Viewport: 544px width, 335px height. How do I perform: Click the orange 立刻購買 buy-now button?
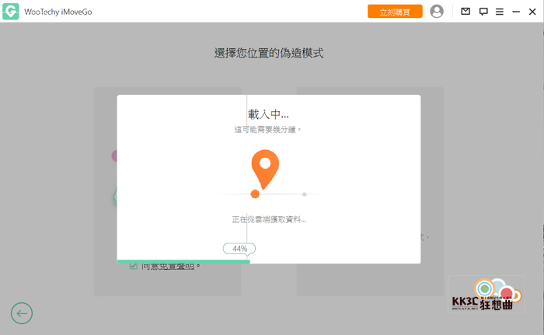click(395, 12)
